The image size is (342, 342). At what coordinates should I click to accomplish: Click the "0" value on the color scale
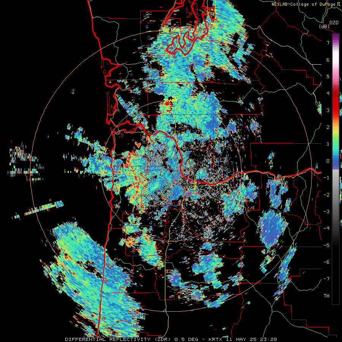coord(328,161)
